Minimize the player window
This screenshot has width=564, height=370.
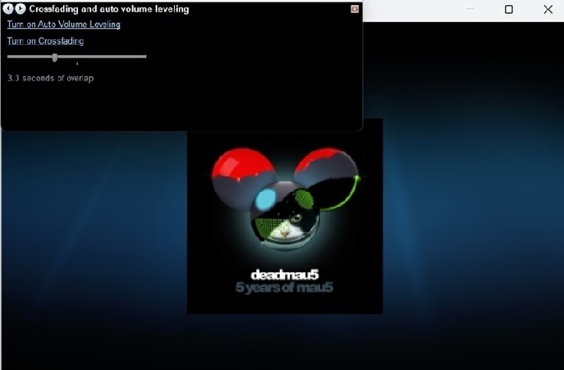click(470, 9)
